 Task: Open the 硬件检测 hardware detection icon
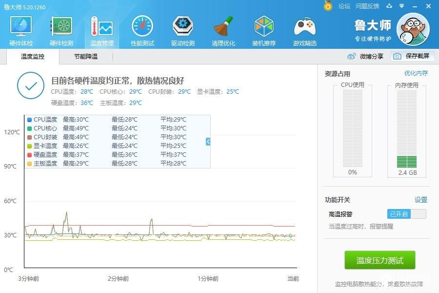(61, 27)
